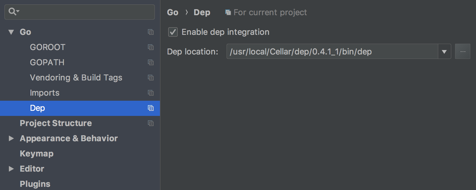
Task: Click the search magnifier icon
Action: [14, 12]
